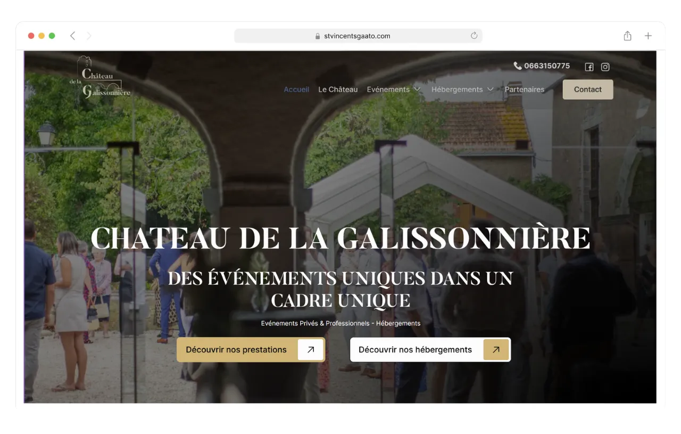The image size is (681, 434).
Task: Select the Evénements menu label
Action: [388, 89]
